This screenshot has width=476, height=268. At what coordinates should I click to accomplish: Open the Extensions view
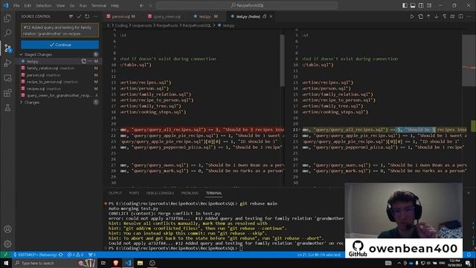tap(7, 92)
